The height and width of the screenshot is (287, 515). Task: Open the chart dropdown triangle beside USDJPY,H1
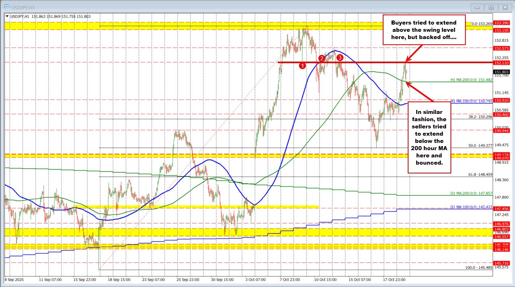coord(6,17)
